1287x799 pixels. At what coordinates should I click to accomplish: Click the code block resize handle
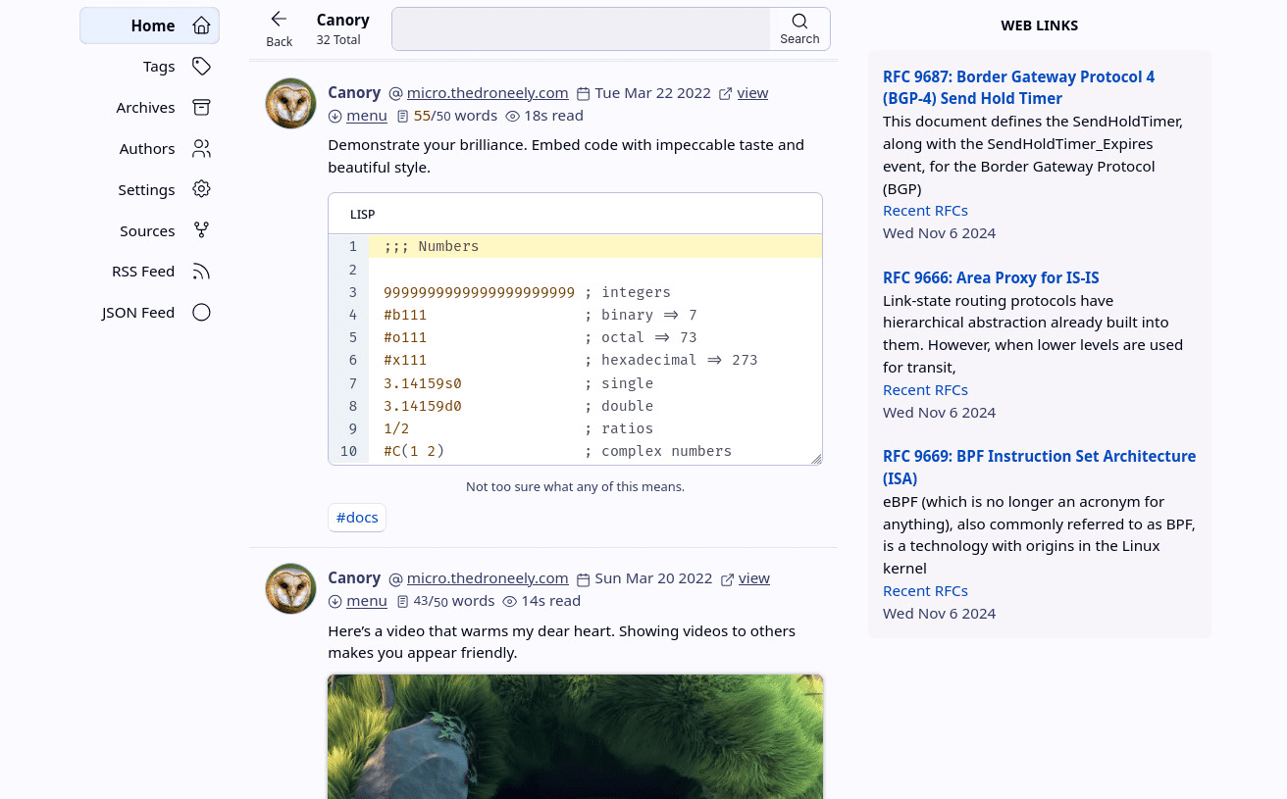[816, 459]
